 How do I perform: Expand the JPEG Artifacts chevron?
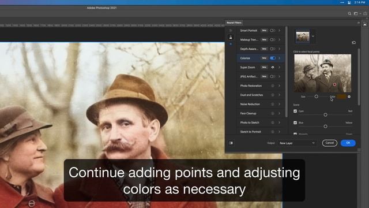tap(280, 77)
